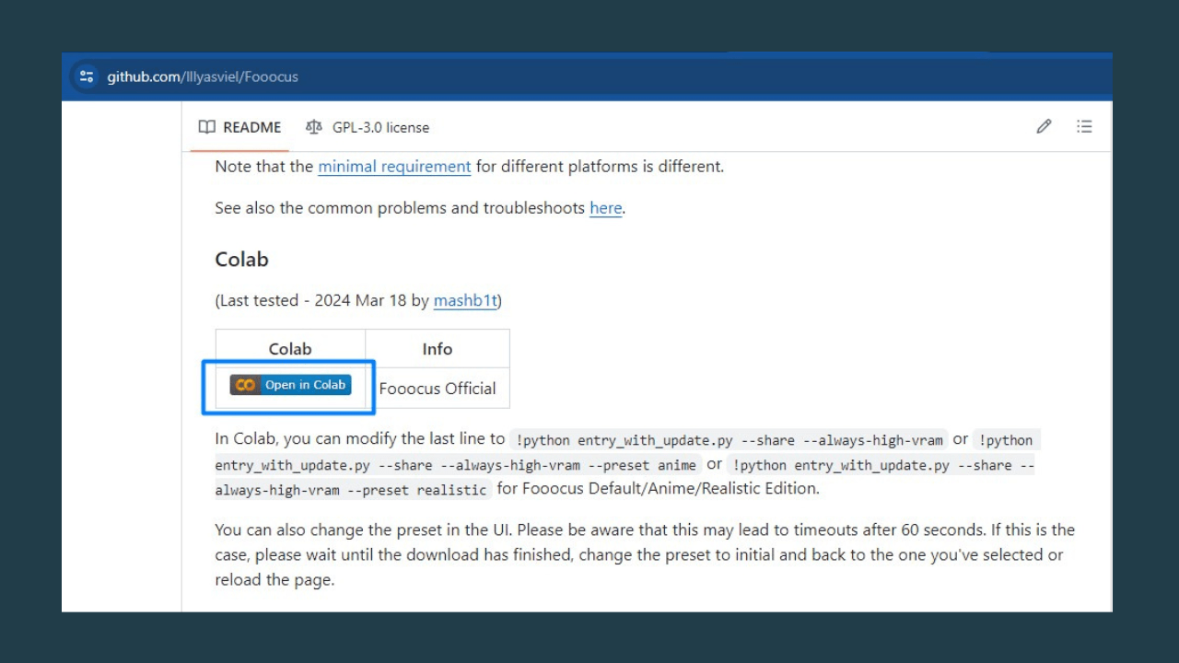
Task: Open the mashb1t user link
Action: pyautogui.click(x=465, y=300)
